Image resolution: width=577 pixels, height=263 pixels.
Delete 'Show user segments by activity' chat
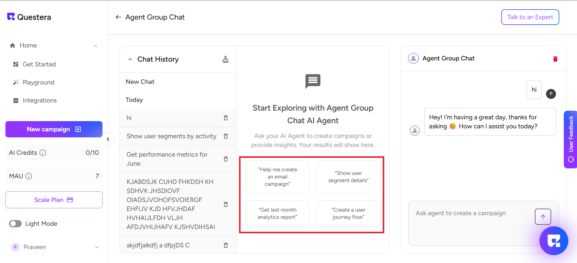[x=226, y=136]
